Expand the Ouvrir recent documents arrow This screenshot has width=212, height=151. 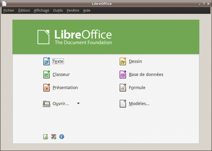pyautogui.click(x=78, y=103)
